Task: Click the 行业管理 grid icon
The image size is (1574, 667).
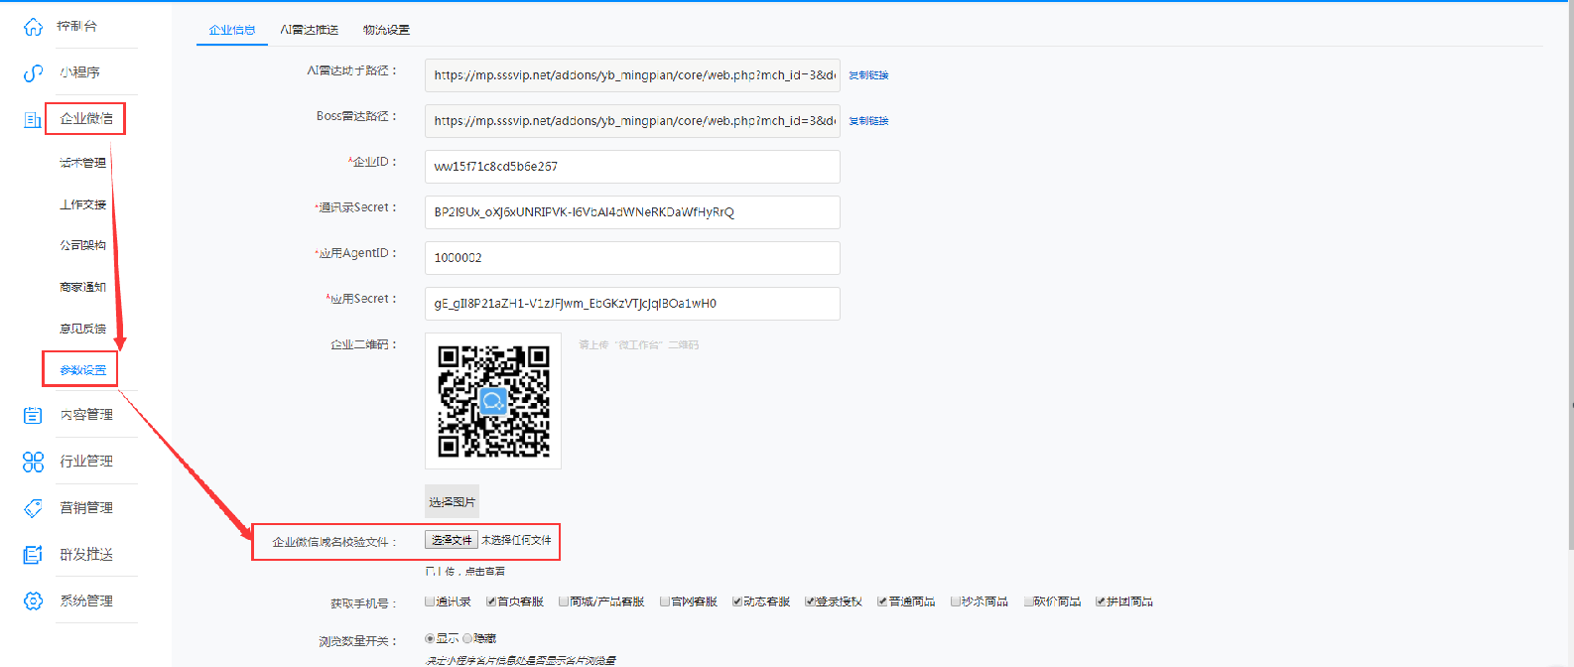Action: point(33,462)
